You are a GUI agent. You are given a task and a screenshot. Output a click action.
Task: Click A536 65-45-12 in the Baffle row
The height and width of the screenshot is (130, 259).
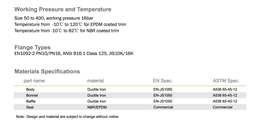click(x=225, y=101)
